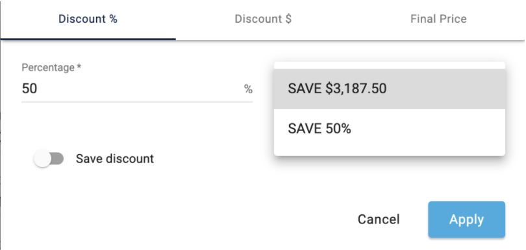The width and height of the screenshot is (526, 250).
Task: Click the word SAVE in the highlighted dropdown row
Action: click(305, 89)
